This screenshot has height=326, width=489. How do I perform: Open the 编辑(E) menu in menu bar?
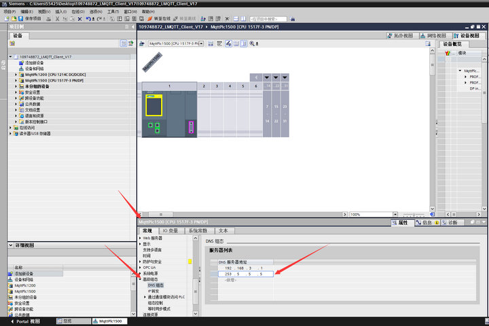[x=26, y=12]
